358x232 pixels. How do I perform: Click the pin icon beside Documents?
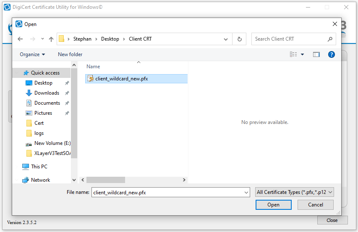(67, 103)
